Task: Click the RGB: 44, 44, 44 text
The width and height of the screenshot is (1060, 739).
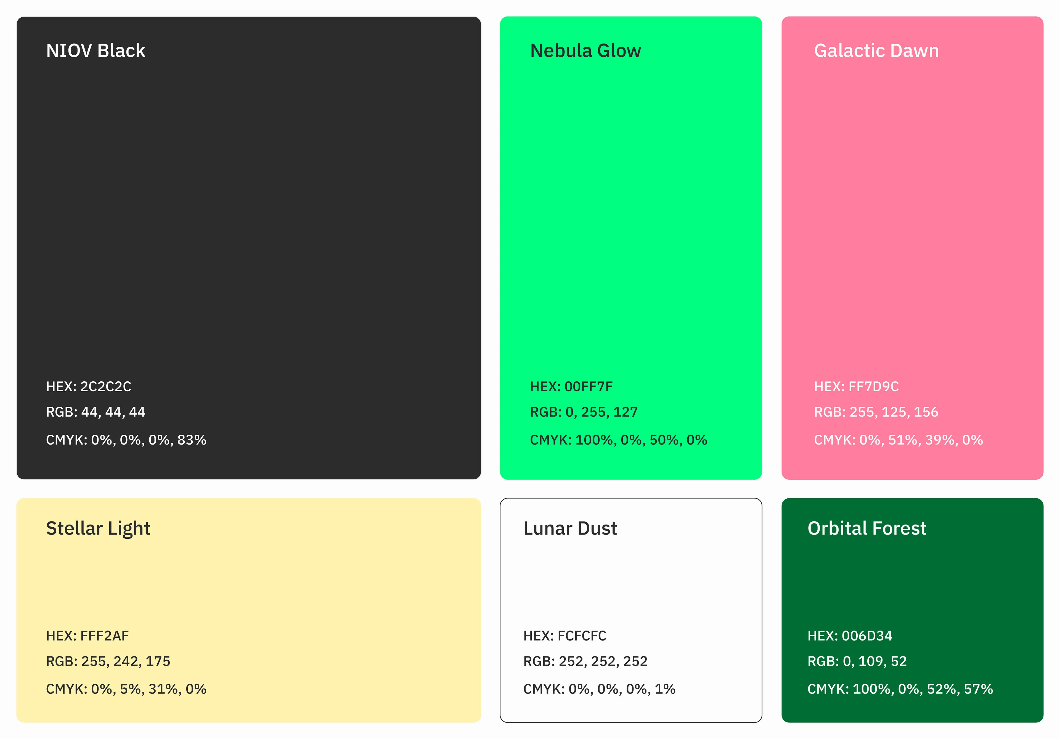Action: [96, 412]
